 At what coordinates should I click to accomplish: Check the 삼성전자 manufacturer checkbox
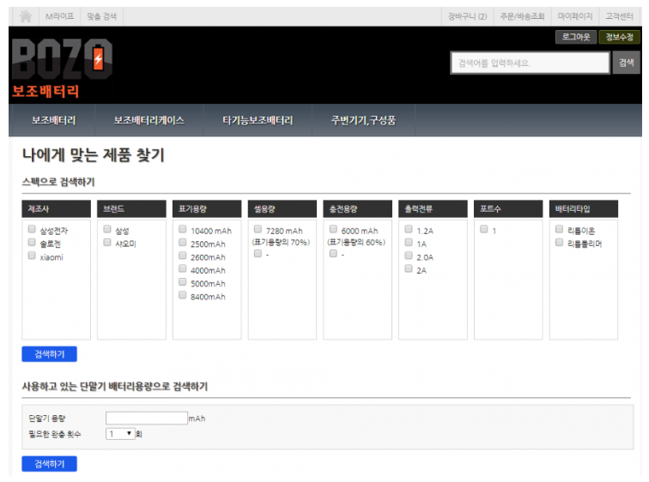(32, 230)
